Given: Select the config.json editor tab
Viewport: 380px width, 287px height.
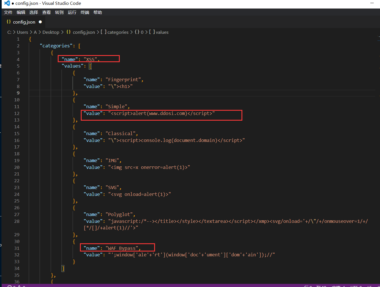Looking at the screenshot, I should pos(24,22).
